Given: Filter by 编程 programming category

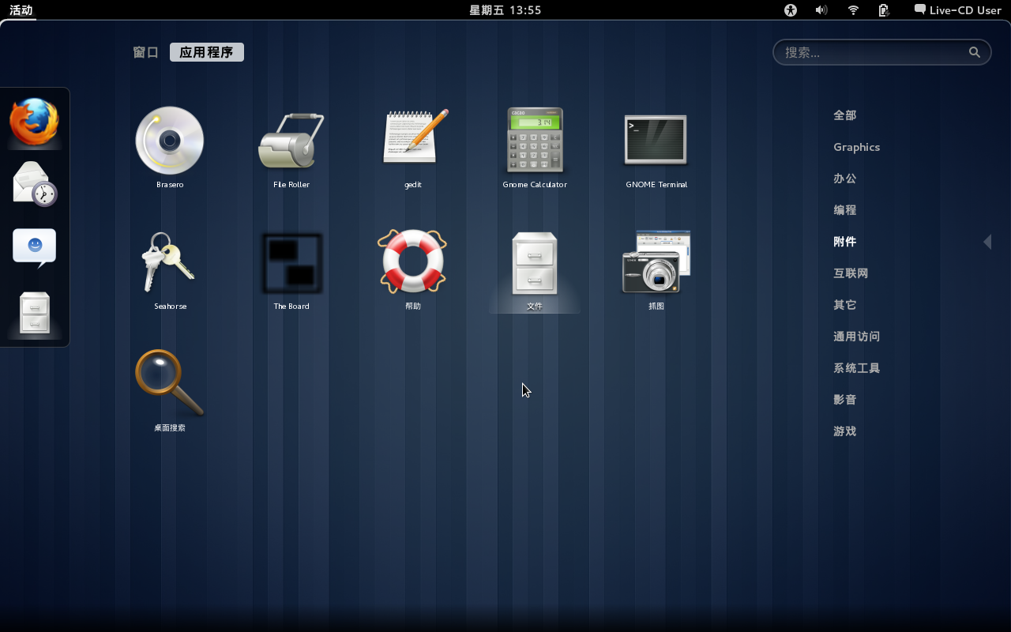Looking at the screenshot, I should point(844,210).
